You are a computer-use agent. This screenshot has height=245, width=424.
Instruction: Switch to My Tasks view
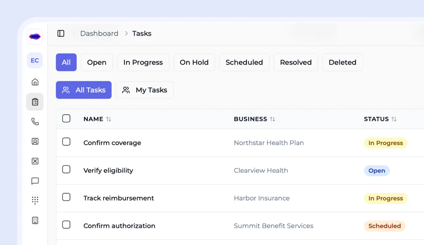(x=144, y=90)
